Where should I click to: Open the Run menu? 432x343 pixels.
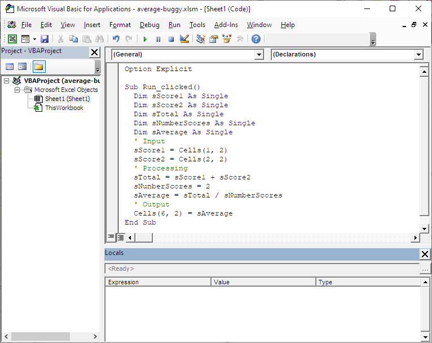[x=174, y=25]
